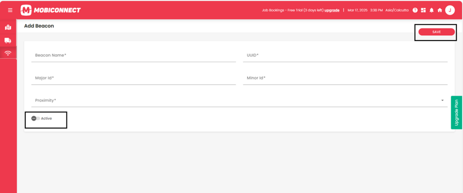This screenshot has height=193, width=463.
Task: Open the Upgrade Plan side tab
Action: point(457,113)
